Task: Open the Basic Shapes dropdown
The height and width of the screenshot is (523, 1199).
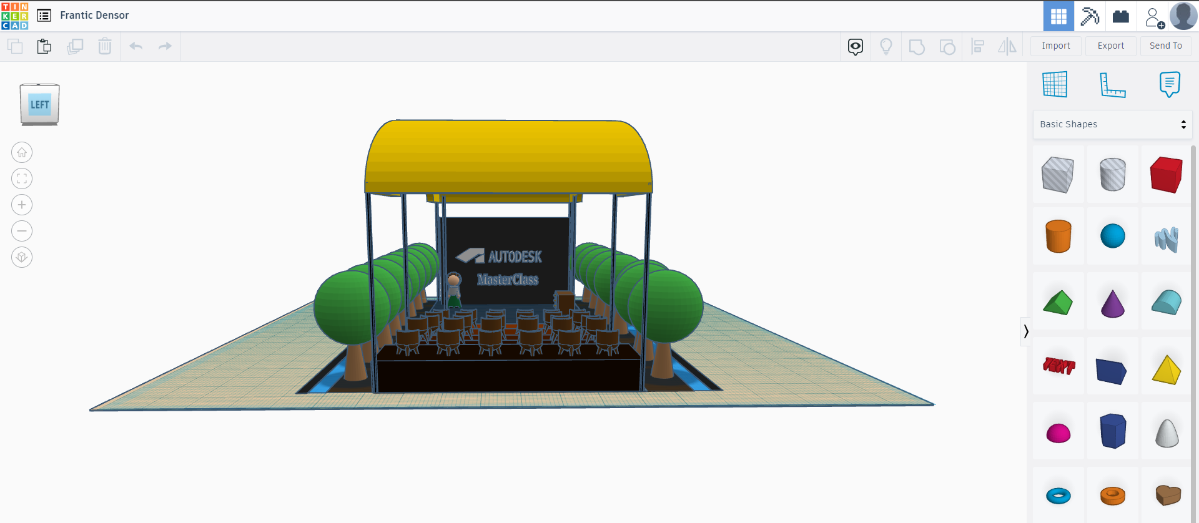Action: [1112, 124]
